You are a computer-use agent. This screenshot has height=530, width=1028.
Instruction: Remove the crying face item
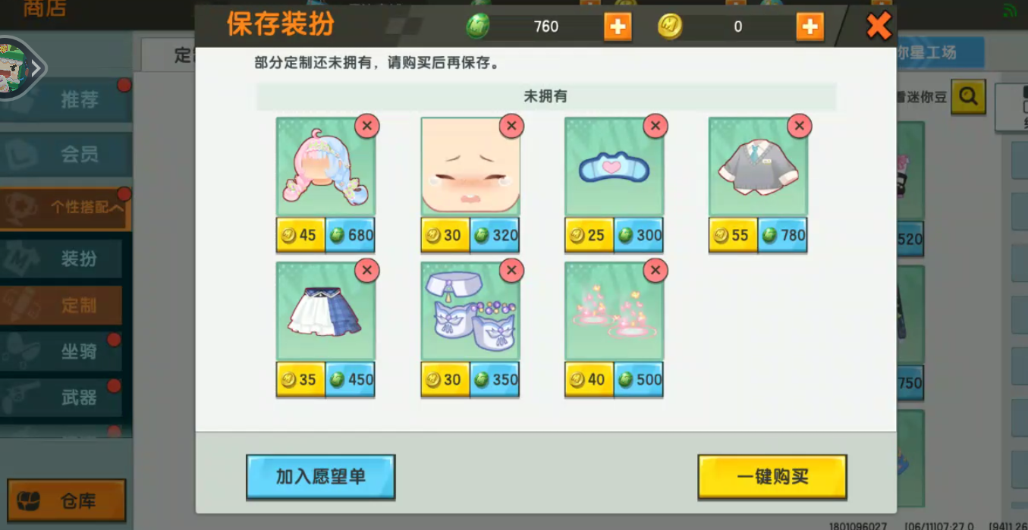point(511,126)
